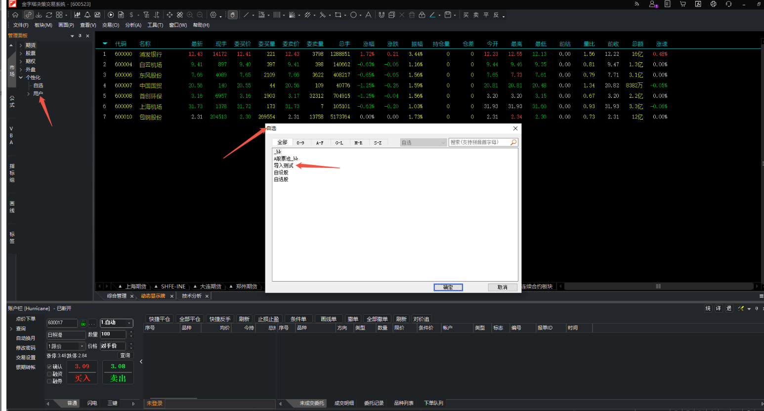The height and width of the screenshot is (411, 764).
Task: Open the 分析(A) menu
Action: click(x=133, y=25)
